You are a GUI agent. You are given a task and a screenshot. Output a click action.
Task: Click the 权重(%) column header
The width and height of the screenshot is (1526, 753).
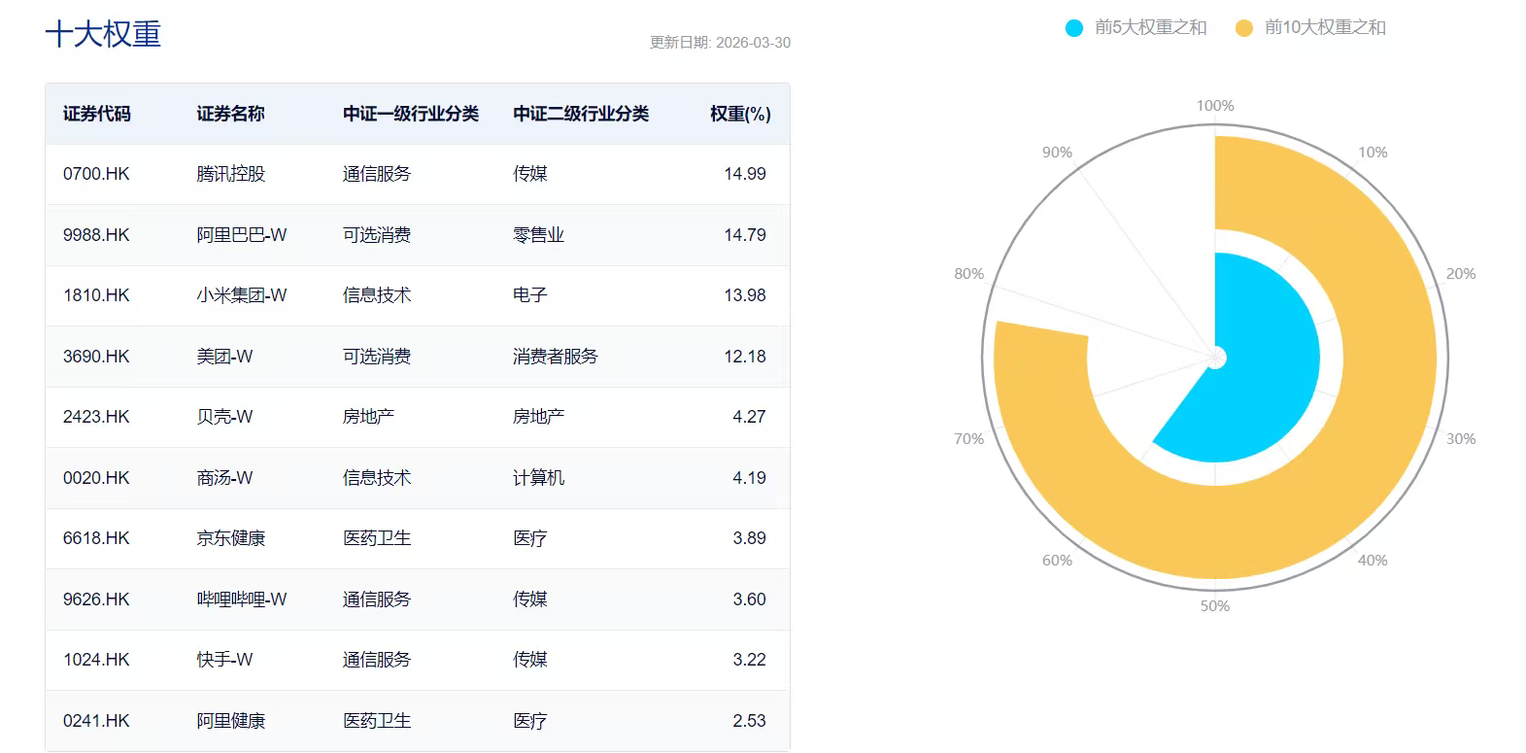click(x=740, y=114)
